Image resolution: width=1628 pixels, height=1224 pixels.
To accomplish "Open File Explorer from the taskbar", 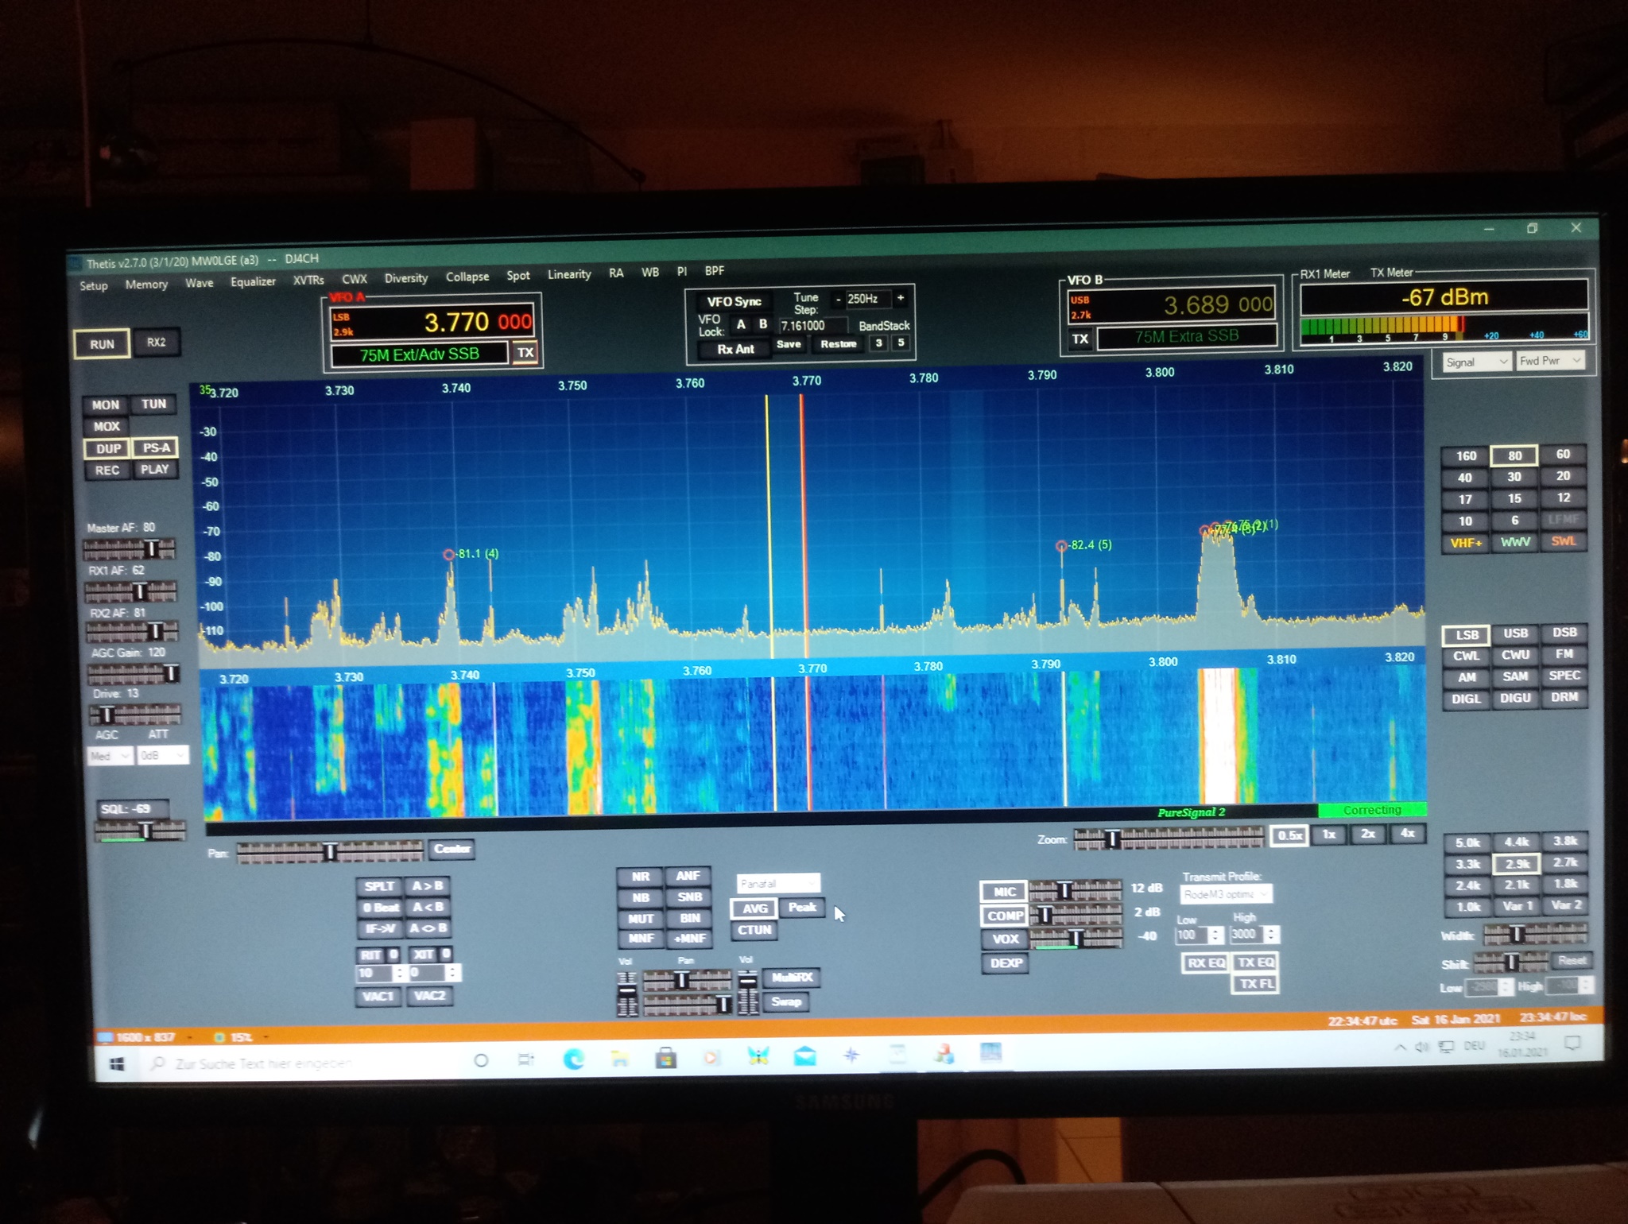I will click(620, 1058).
